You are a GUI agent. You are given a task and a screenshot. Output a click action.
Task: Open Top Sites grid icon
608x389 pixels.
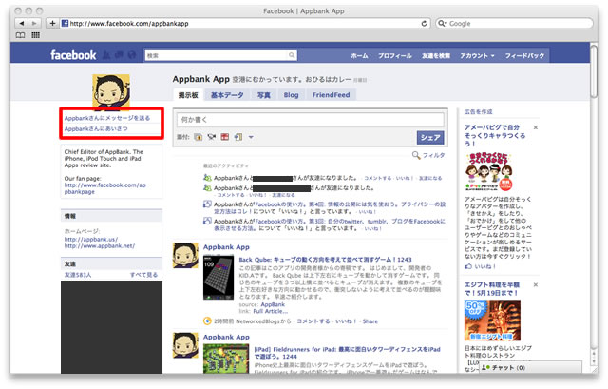coord(36,35)
